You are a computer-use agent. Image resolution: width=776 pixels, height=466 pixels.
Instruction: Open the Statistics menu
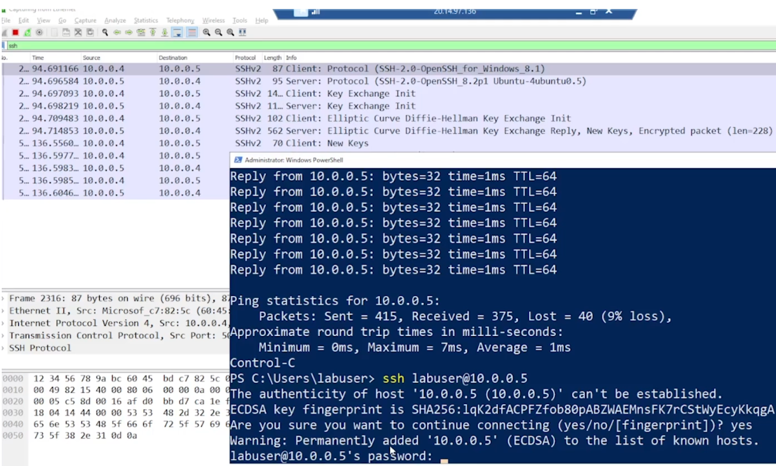(x=145, y=20)
